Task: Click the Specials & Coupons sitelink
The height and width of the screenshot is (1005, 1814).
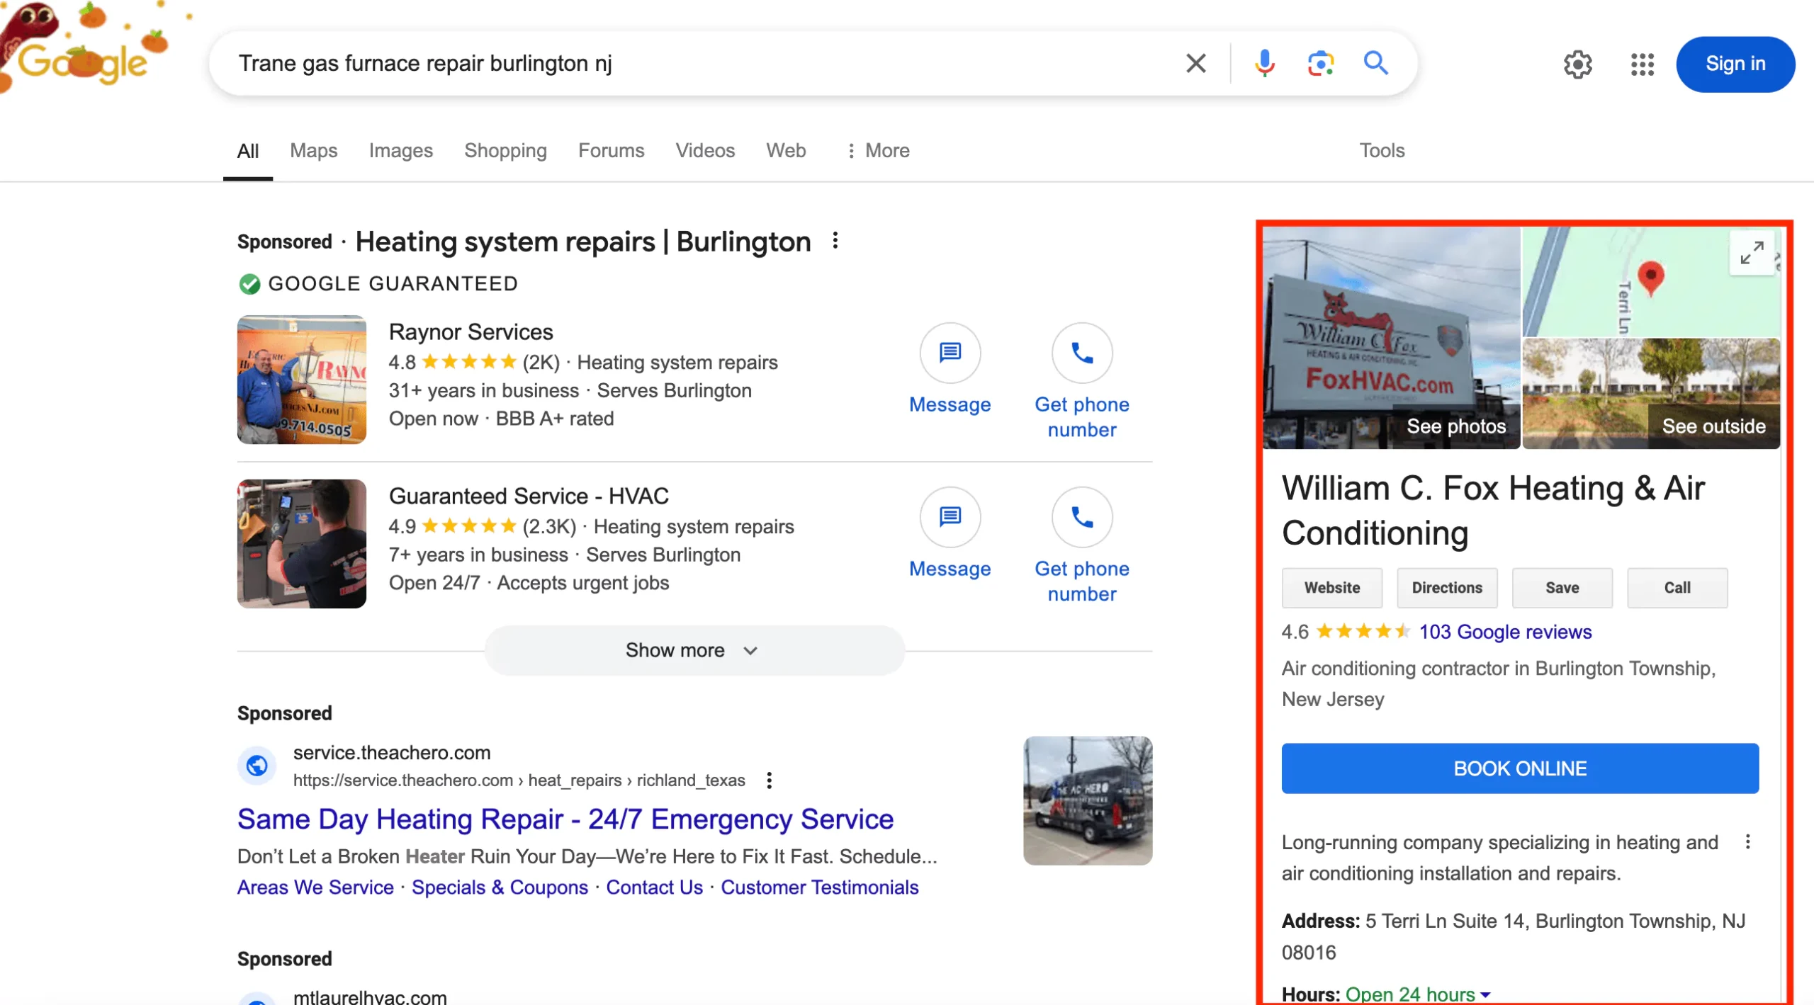Action: pos(500,887)
